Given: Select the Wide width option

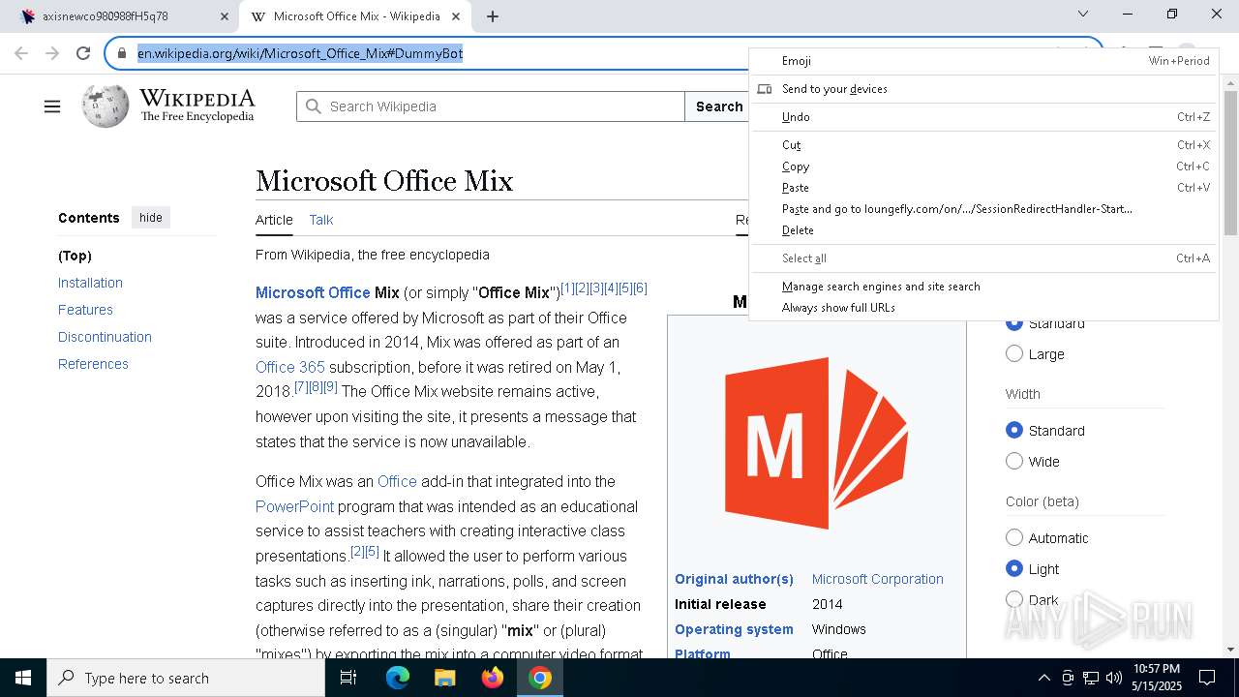Looking at the screenshot, I should (1014, 462).
